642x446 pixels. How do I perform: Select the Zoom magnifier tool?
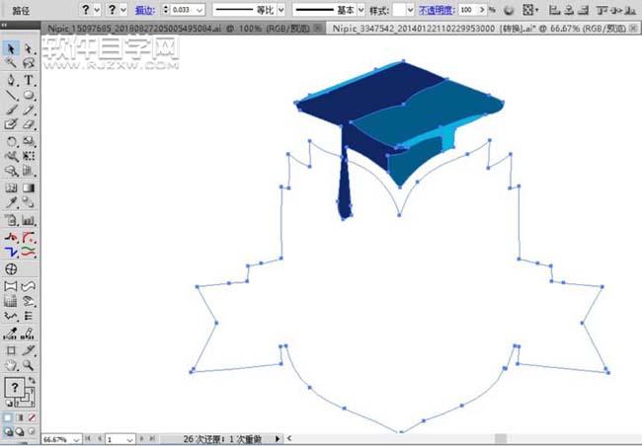click(29, 365)
